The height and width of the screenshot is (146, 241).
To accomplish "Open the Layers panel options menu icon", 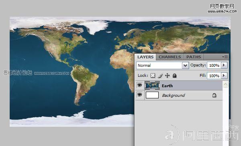I will click(x=225, y=57).
